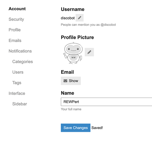Select Sidebar under Interface
This screenshot has width=152, height=143.
point(20,104)
